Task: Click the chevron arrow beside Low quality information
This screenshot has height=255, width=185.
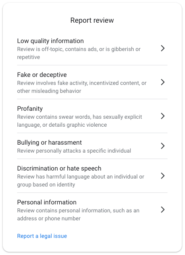Action: tap(163, 48)
